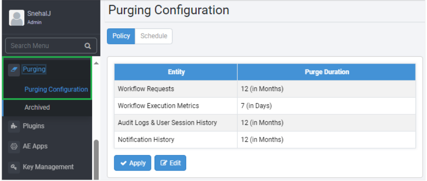Click the search magnifier icon

(88, 46)
